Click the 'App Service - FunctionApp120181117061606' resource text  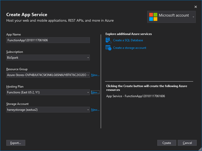pos(136,96)
